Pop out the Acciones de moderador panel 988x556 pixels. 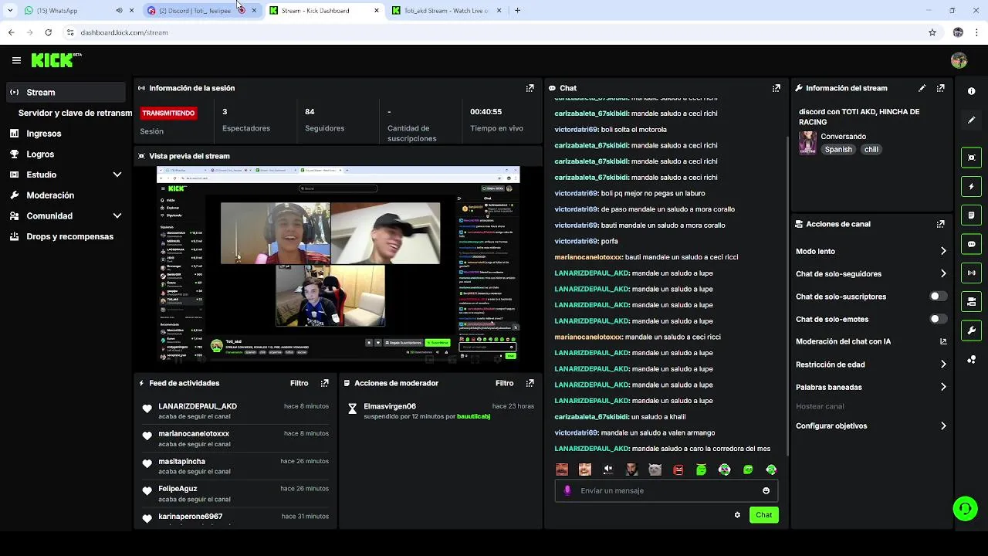tap(530, 383)
